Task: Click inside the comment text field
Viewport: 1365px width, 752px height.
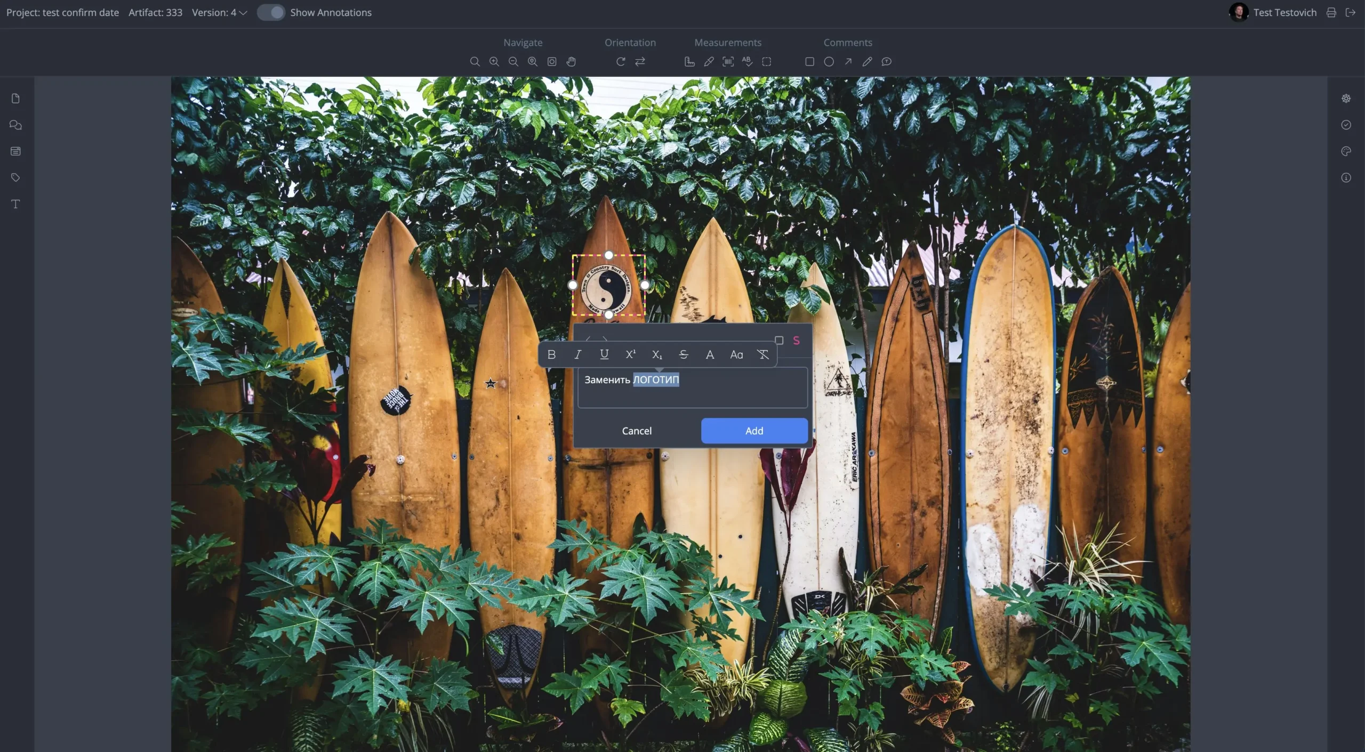Action: pyautogui.click(x=693, y=388)
